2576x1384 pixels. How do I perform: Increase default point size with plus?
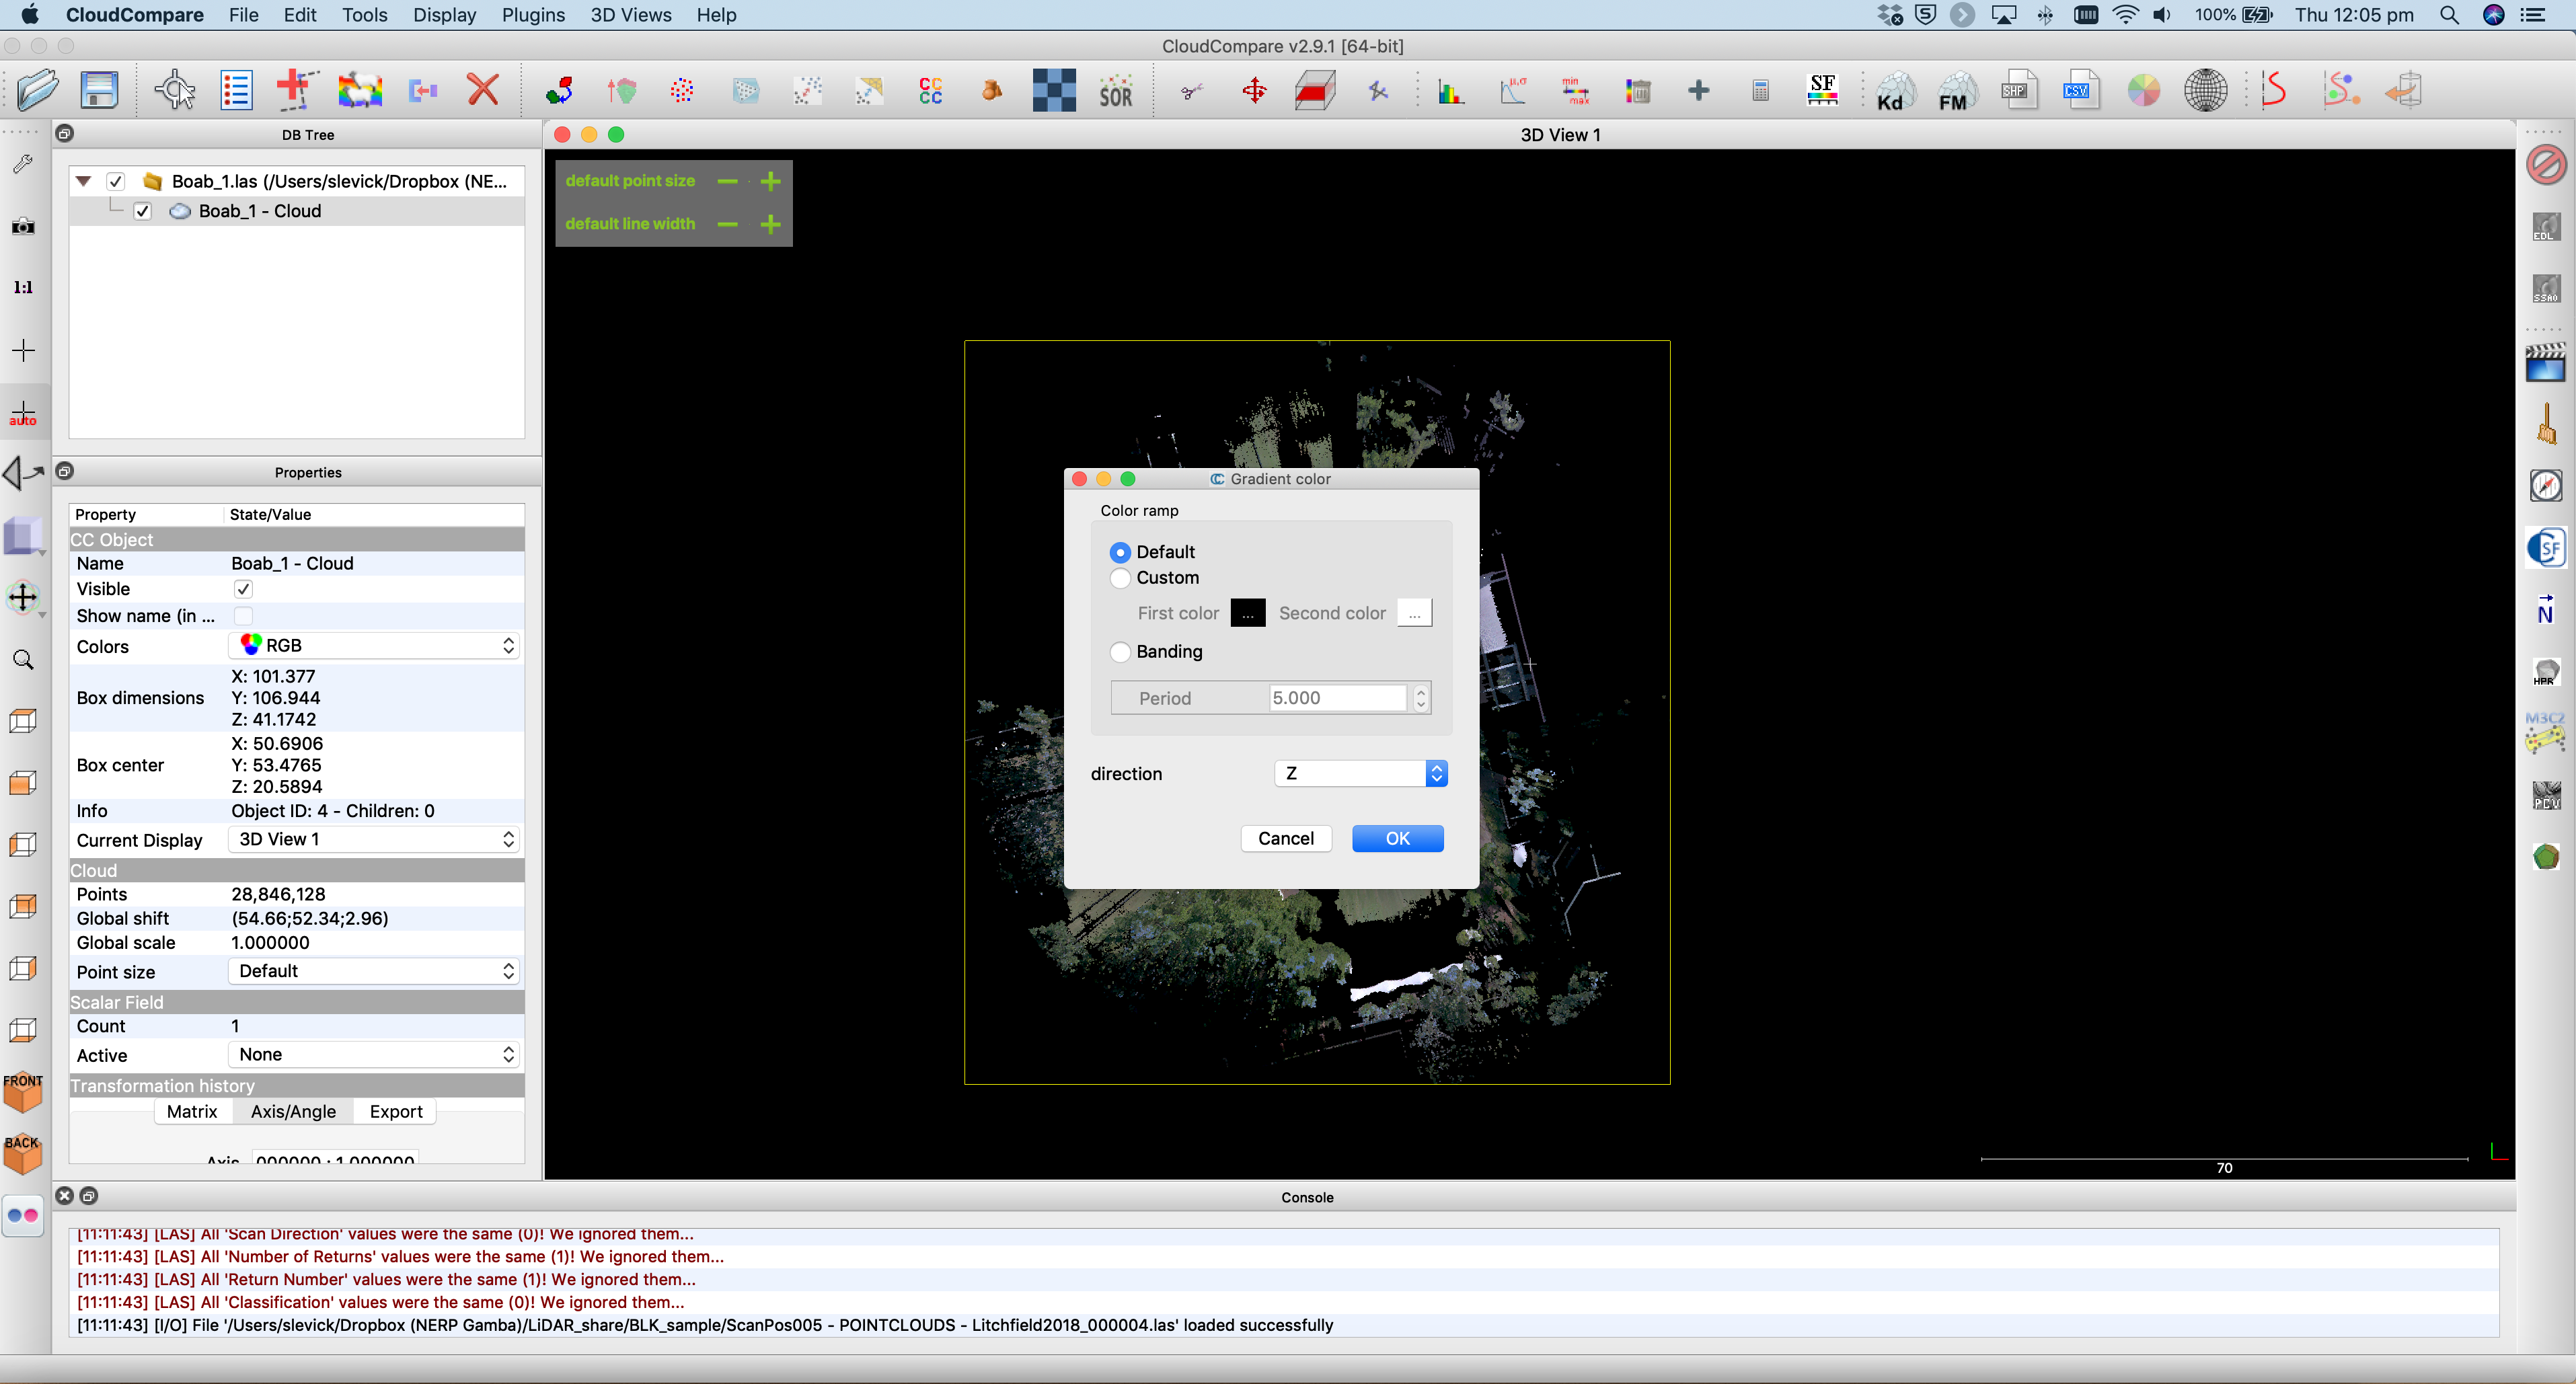point(770,181)
